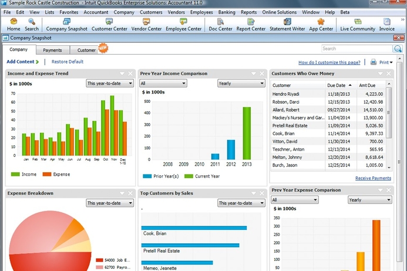Collapse the Top Customers by Sales panel
The image size is (407, 271).
coord(254,193)
